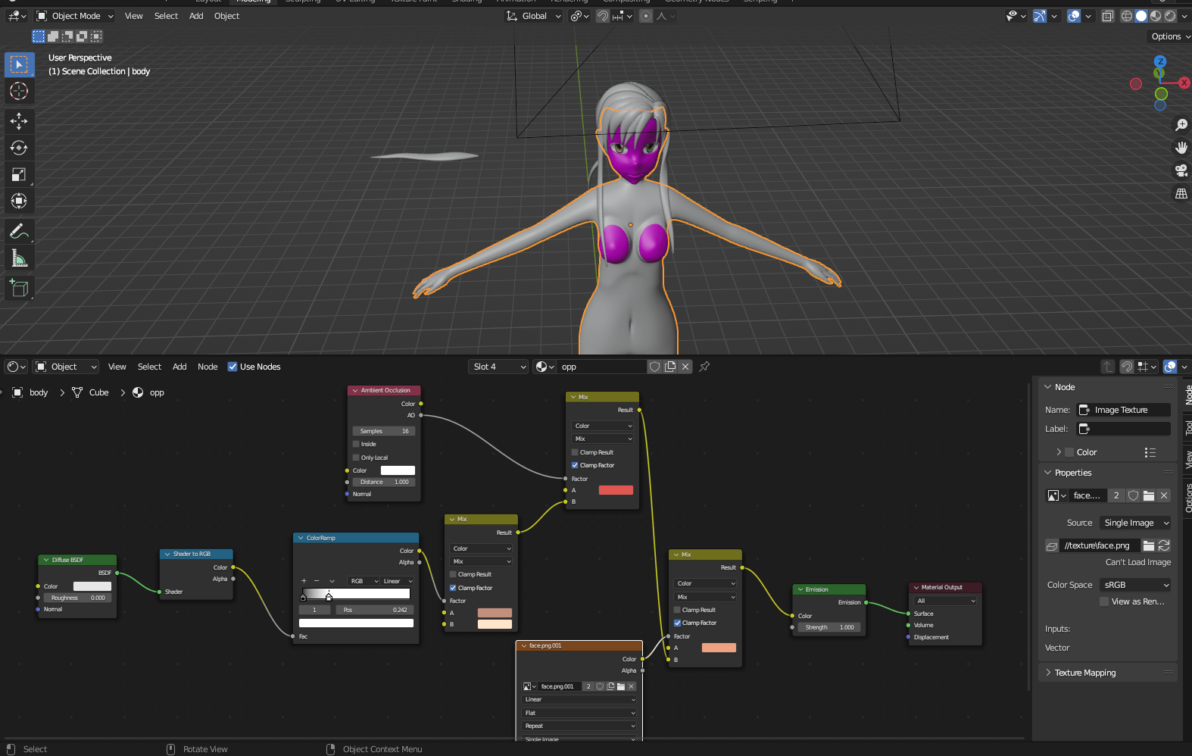
Task: Duplicate the opp material with new-material icon
Action: pos(670,367)
